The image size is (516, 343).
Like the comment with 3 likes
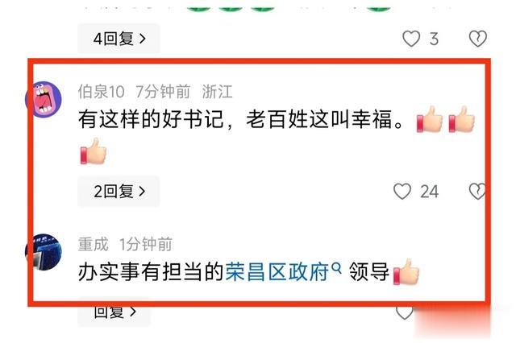411,39
